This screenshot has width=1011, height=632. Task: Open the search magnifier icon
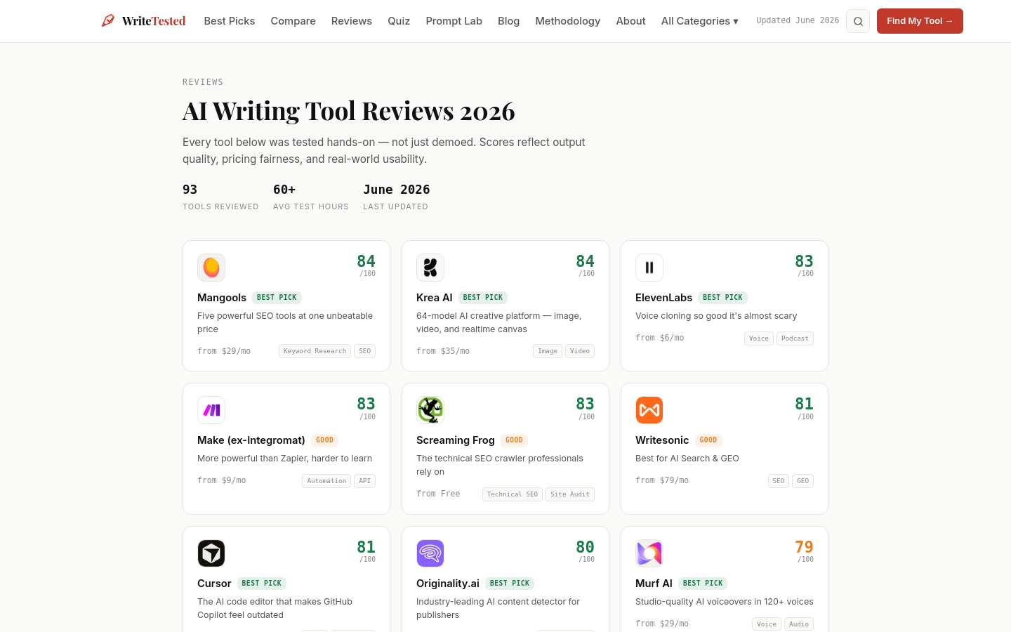coord(858,21)
